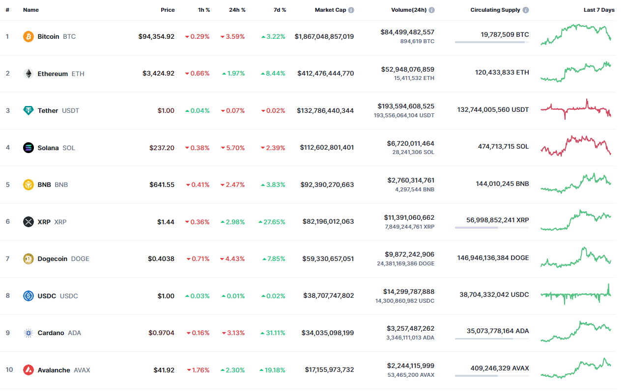Click XRP's circulating supply progress bar
Screen dimensions: 627x392
click(492, 228)
